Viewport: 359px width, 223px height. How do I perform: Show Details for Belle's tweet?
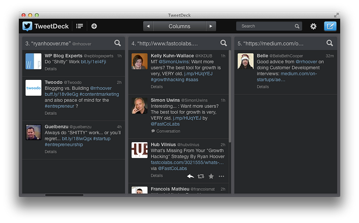pyautogui.click(x=263, y=87)
